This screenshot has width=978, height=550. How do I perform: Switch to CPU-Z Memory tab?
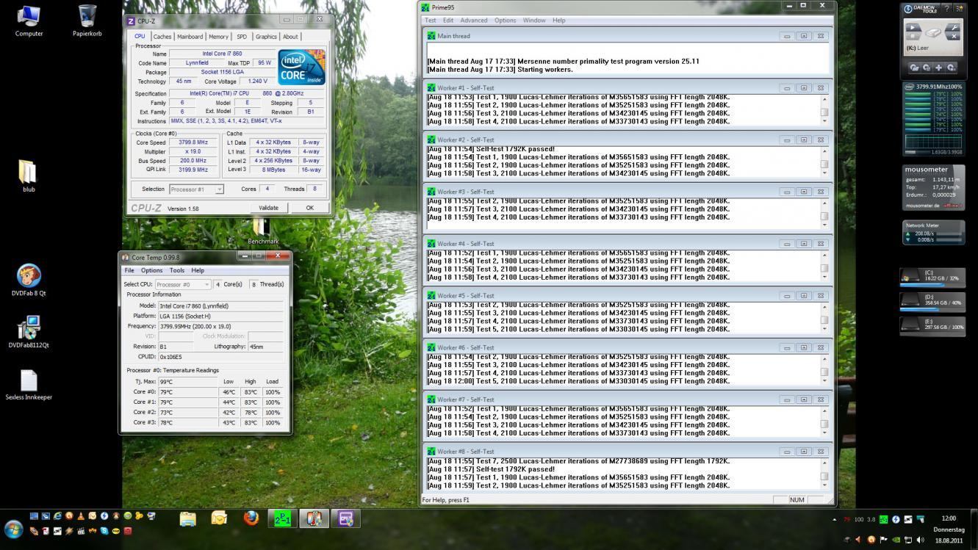tap(218, 36)
